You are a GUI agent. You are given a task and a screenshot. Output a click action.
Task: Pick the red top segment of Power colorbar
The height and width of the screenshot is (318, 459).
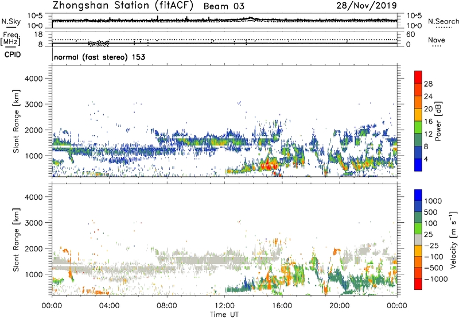tap(418, 77)
